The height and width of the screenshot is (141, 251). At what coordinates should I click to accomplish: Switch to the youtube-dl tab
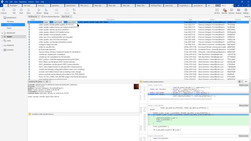point(199,5)
